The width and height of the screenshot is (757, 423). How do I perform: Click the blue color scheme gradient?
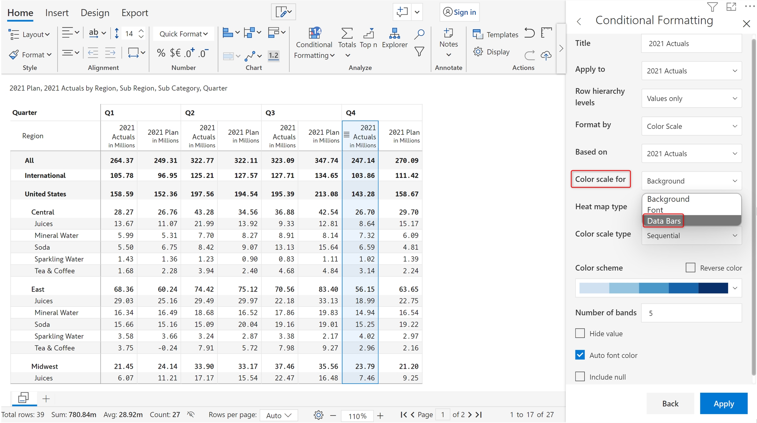pyautogui.click(x=654, y=288)
